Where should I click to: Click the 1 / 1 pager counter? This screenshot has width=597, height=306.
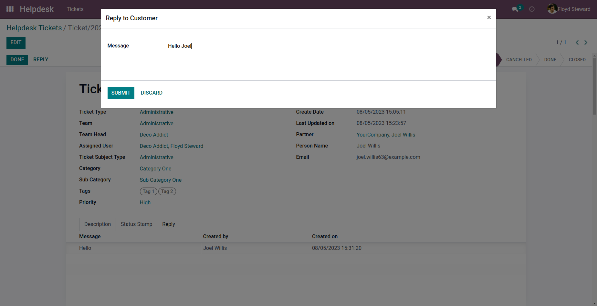(x=561, y=43)
